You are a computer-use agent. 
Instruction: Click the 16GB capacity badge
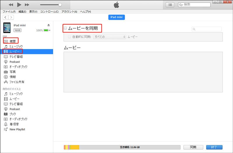click(x=17, y=30)
